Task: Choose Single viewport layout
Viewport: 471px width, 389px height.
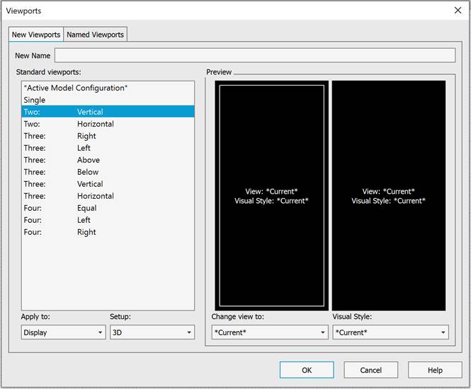Action: coord(34,100)
